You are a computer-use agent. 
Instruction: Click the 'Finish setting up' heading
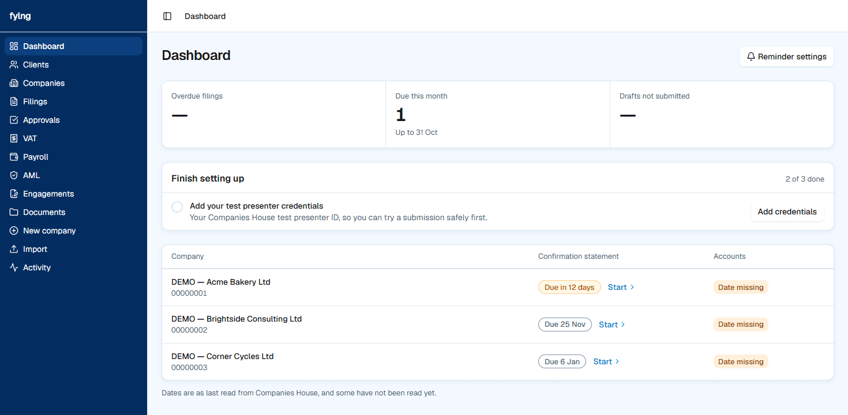[208, 179]
